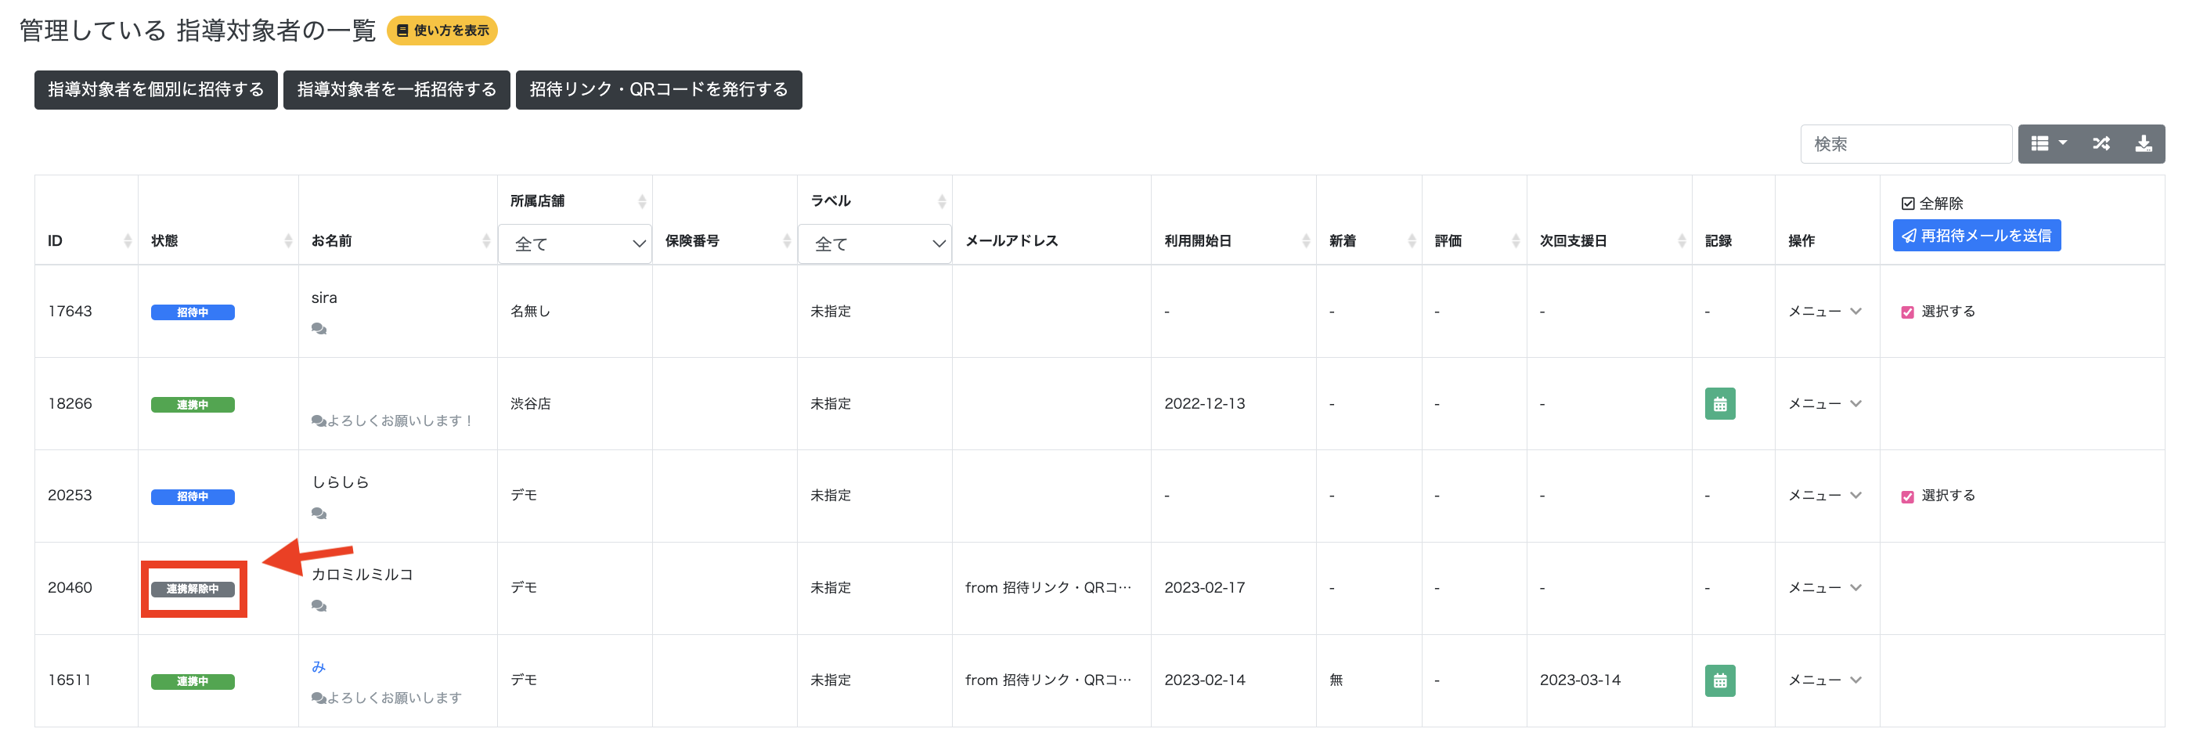Sort by 利用開始日 column arrows

click(1306, 240)
